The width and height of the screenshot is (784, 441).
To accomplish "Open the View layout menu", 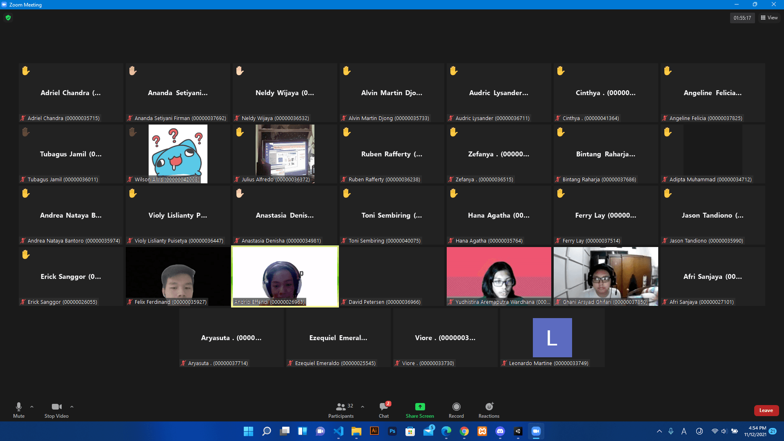I will (x=769, y=18).
